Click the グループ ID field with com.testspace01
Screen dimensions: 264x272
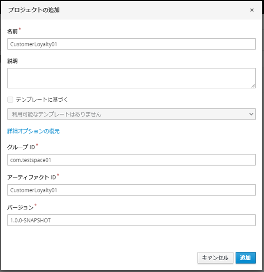point(131,160)
